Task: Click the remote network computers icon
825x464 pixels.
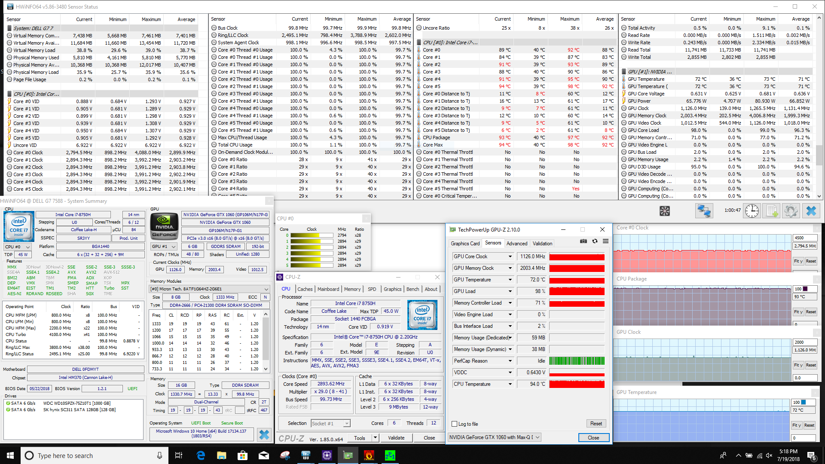Action: tap(704, 211)
